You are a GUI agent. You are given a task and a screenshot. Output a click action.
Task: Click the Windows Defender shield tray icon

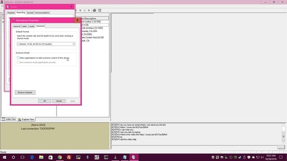[x=249, y=157]
